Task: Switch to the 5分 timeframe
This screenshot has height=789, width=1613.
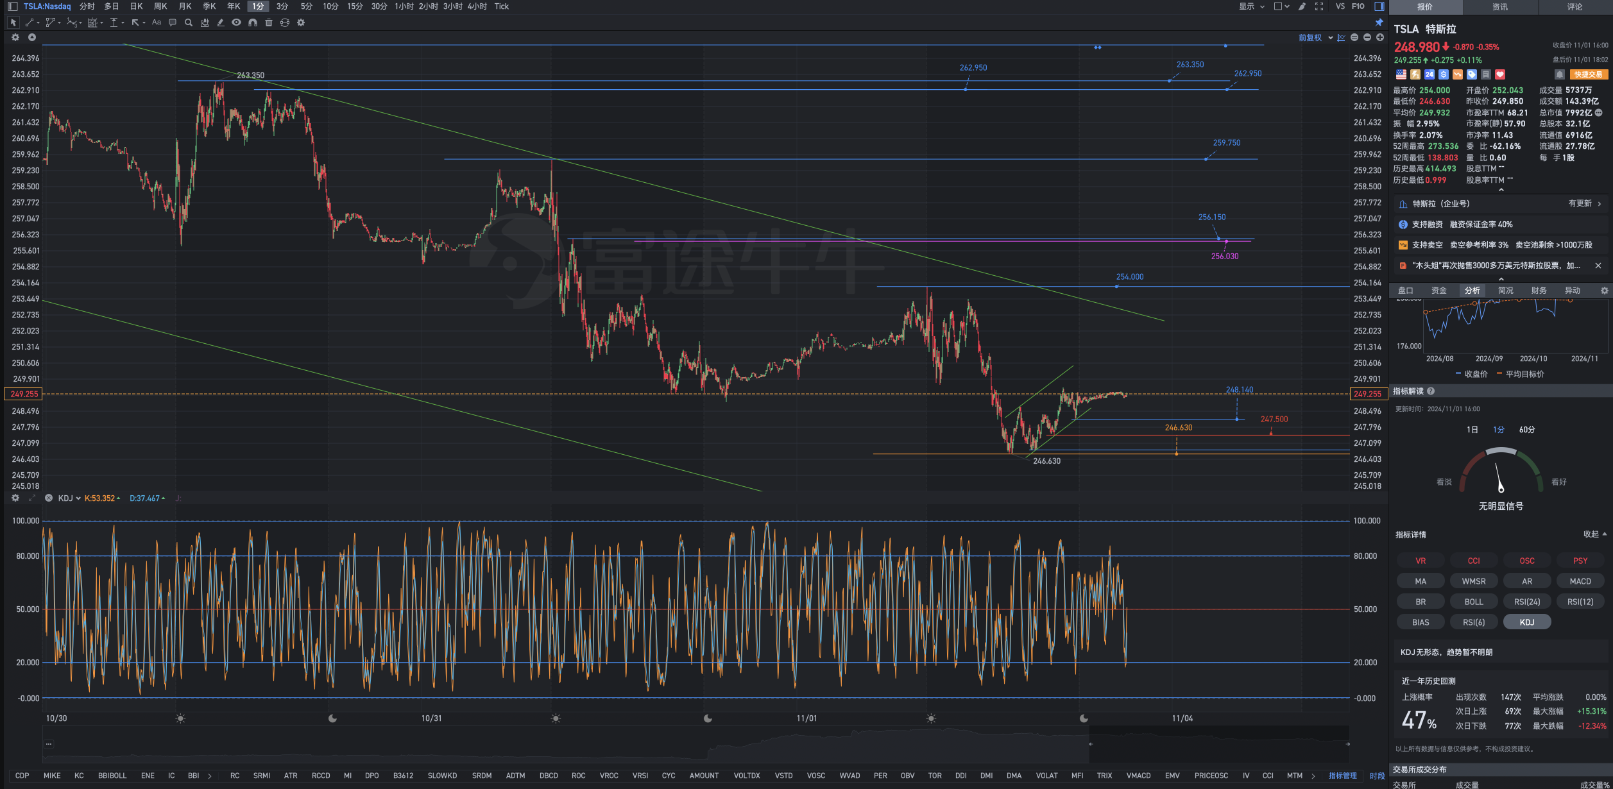Action: 307,6
